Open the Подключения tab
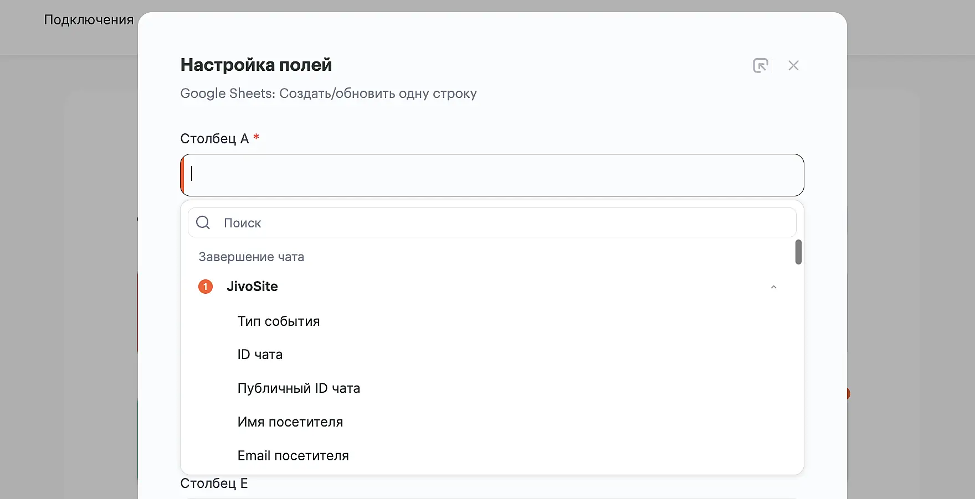 point(89,20)
